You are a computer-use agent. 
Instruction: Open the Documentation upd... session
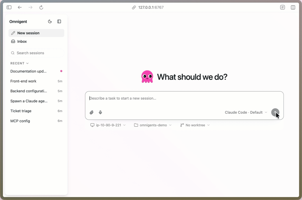(36, 71)
